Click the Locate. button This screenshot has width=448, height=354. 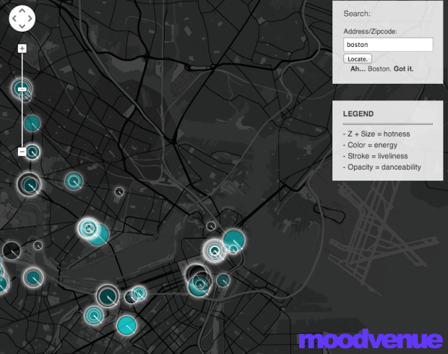click(x=358, y=59)
